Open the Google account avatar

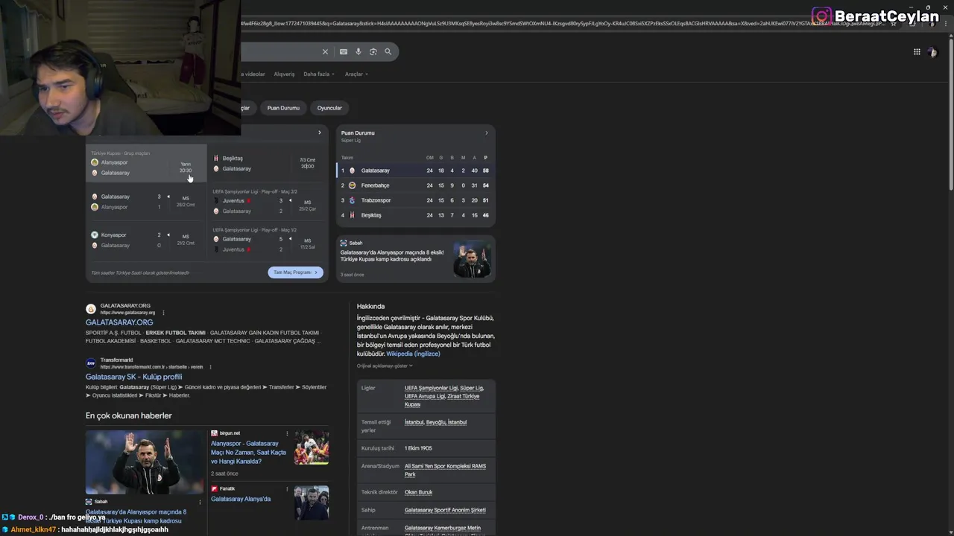[x=932, y=51]
